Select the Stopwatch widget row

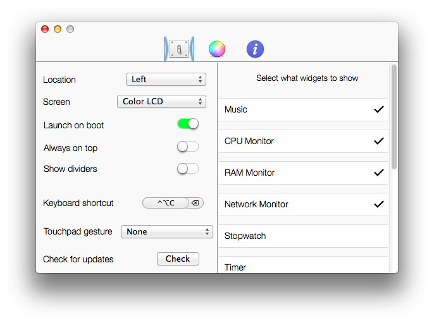tap(303, 236)
